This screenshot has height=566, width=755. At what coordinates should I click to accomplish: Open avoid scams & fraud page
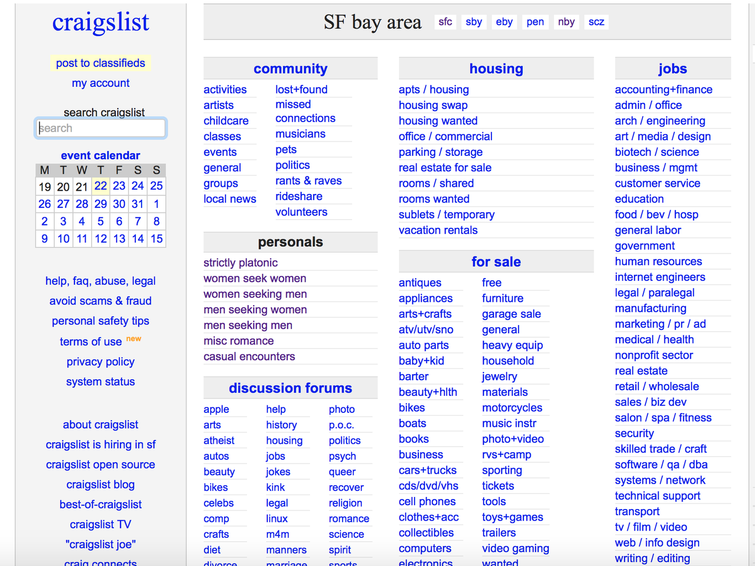101,301
